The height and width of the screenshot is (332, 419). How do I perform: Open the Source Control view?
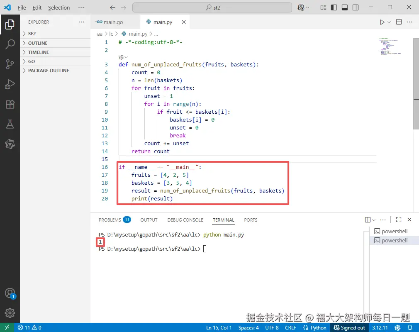[10, 64]
